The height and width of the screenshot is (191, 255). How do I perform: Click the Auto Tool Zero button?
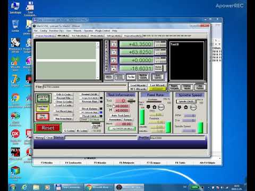120,115
